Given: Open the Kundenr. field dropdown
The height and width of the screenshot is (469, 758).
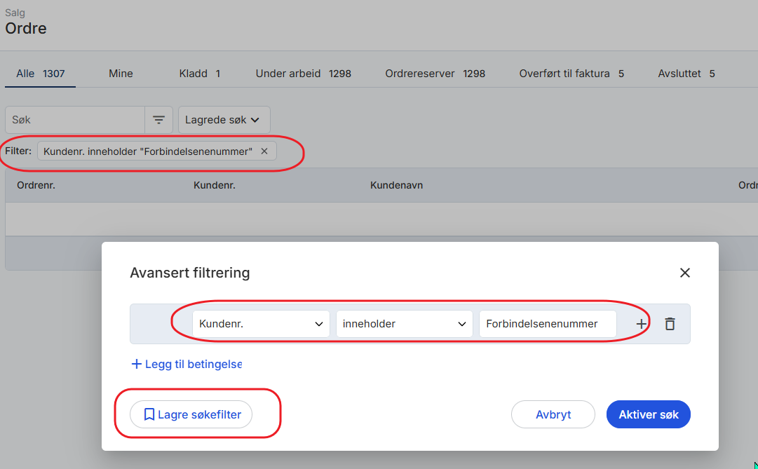Looking at the screenshot, I should pyautogui.click(x=261, y=324).
